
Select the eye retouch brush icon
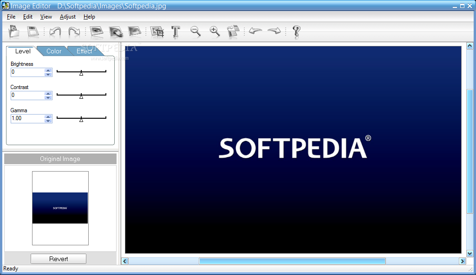pyautogui.click(x=116, y=32)
